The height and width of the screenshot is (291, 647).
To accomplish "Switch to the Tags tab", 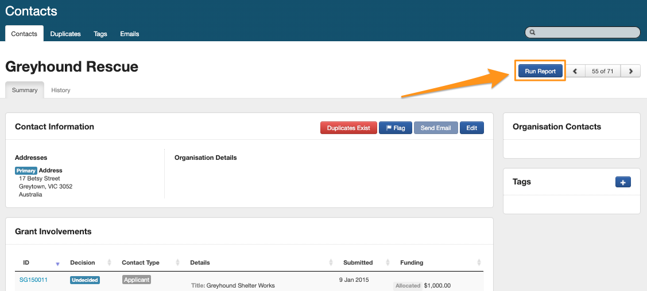I will 100,34.
